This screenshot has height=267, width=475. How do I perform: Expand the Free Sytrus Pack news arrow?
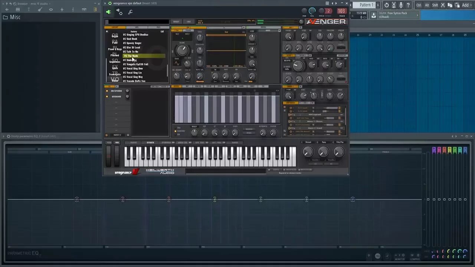click(x=417, y=15)
